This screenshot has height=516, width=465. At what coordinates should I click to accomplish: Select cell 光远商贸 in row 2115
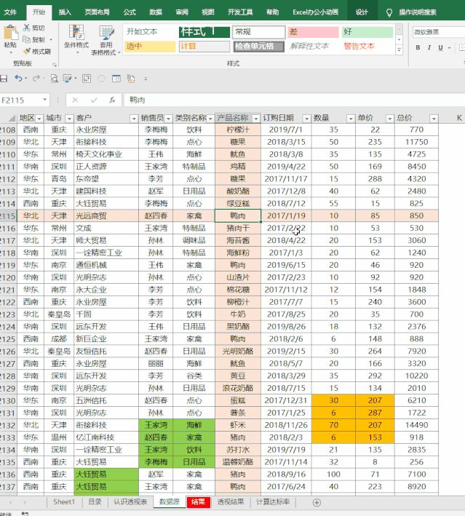(106, 216)
